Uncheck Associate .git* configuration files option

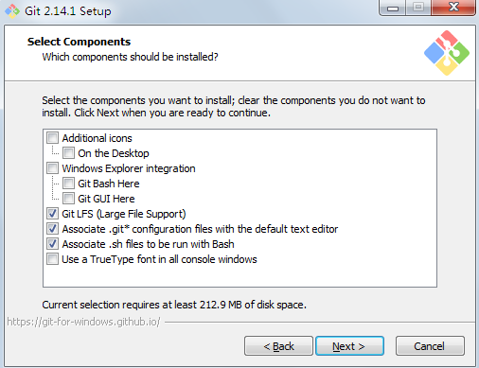(x=52, y=229)
